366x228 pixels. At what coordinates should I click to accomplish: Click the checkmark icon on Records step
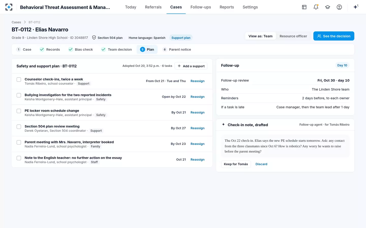(x=42, y=49)
